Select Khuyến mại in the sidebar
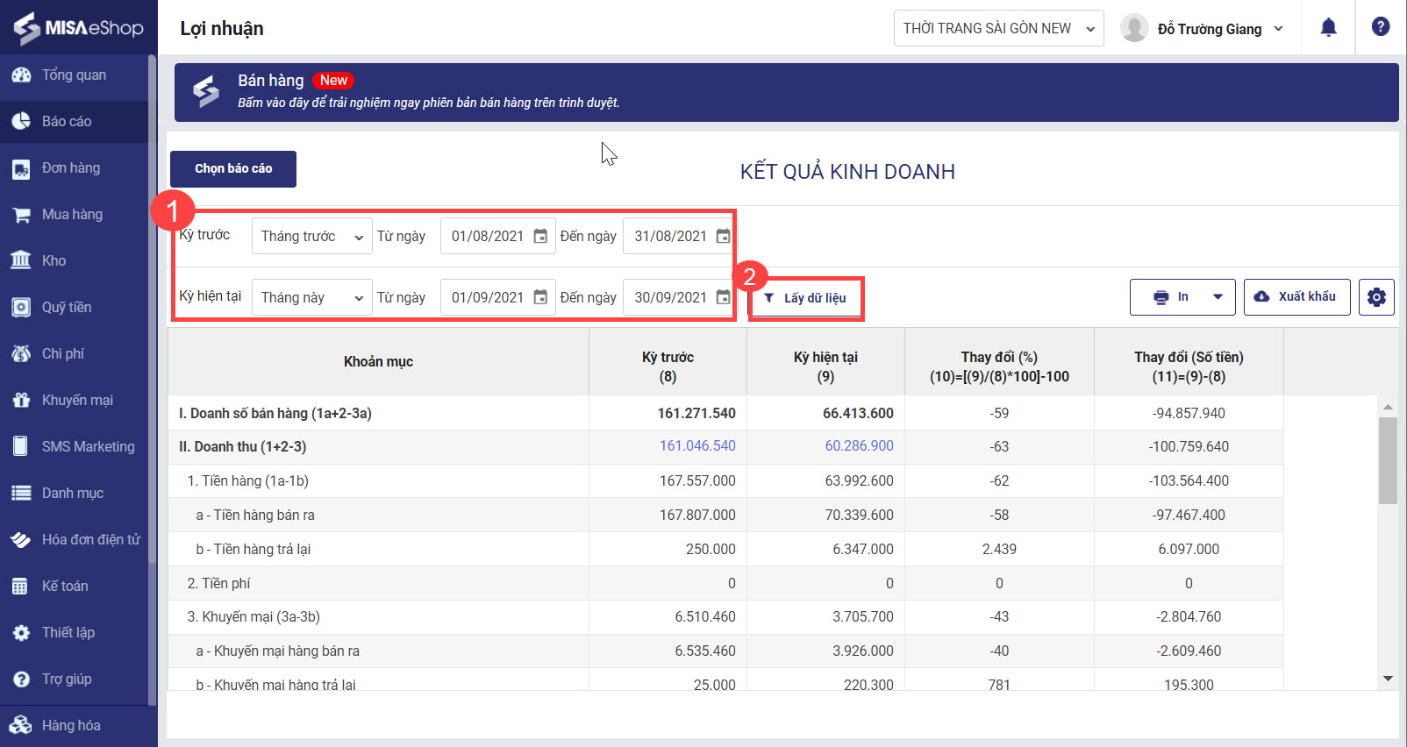Screen dimensions: 1407x747 [77, 400]
